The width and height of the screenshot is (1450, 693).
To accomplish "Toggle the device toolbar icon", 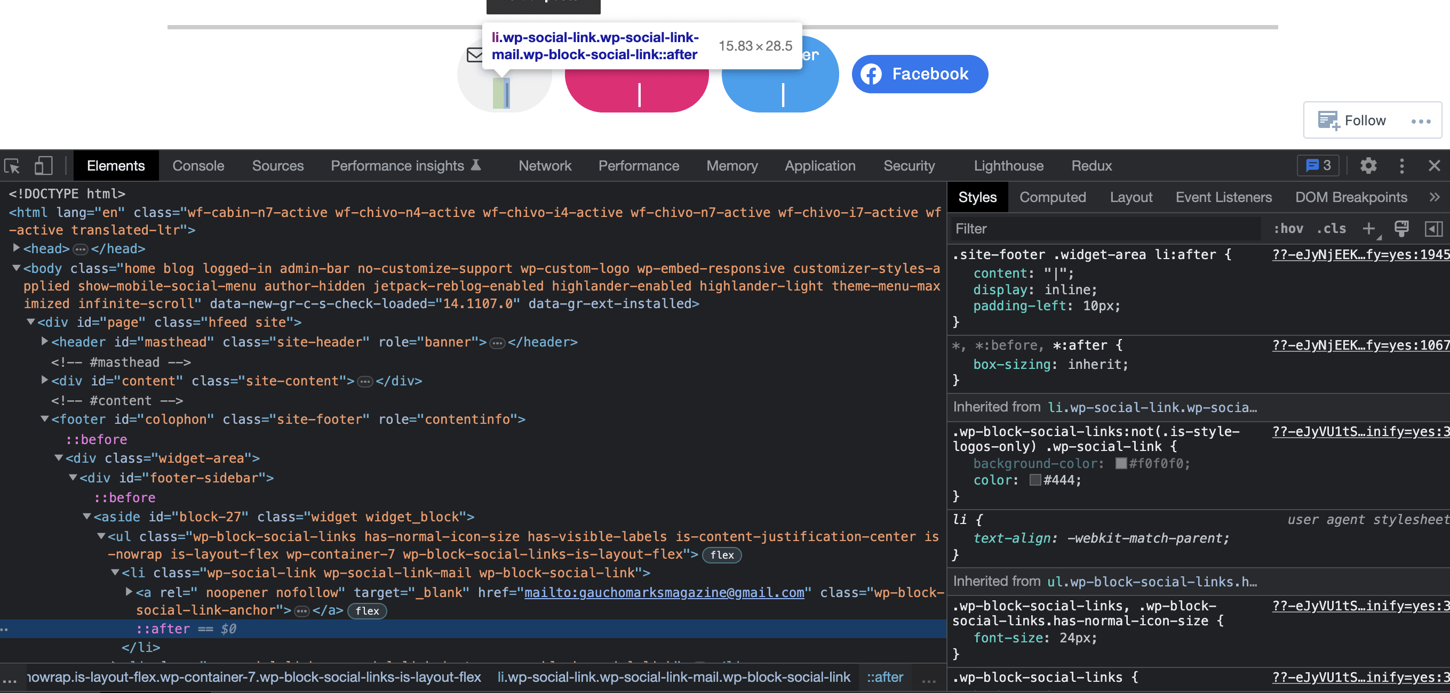I will (43, 165).
